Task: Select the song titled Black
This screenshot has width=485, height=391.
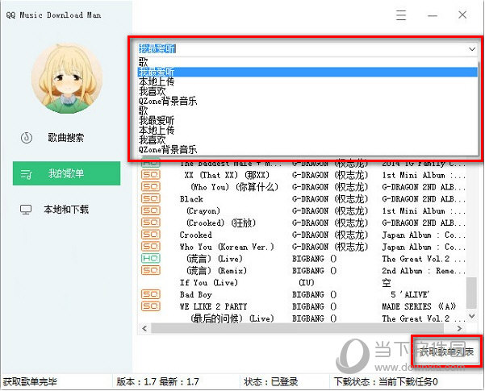Action: coord(191,199)
